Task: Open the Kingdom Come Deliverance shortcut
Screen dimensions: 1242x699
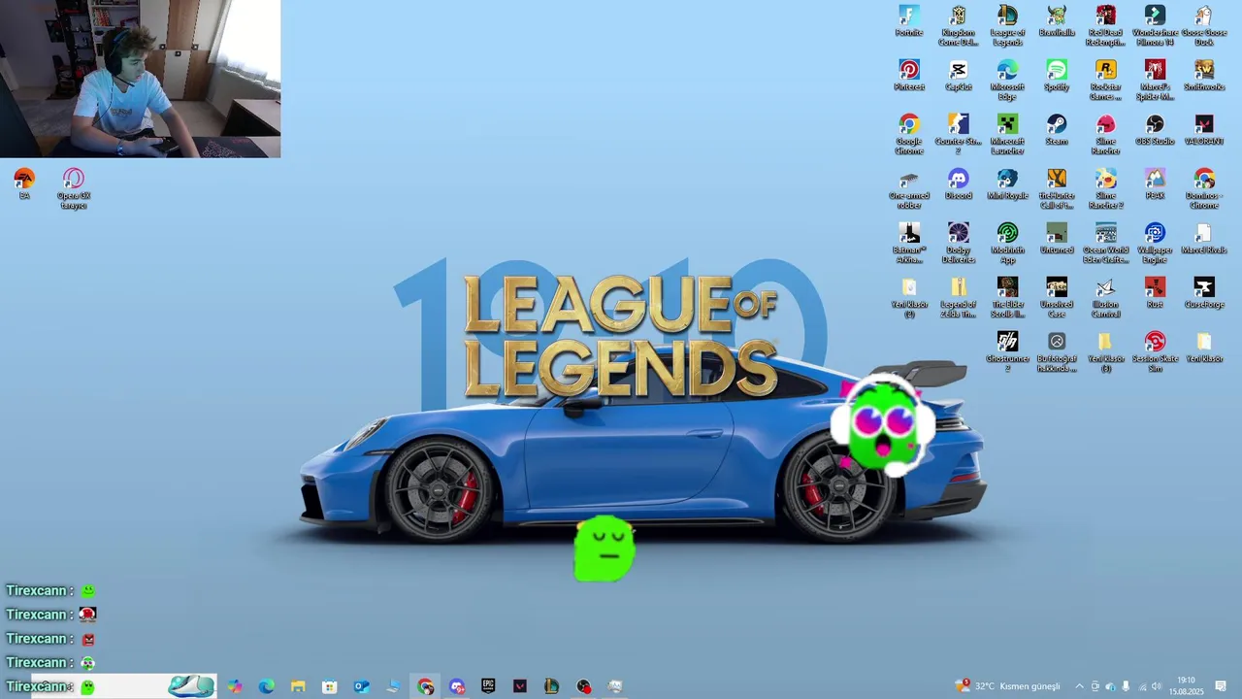Action: (x=959, y=26)
